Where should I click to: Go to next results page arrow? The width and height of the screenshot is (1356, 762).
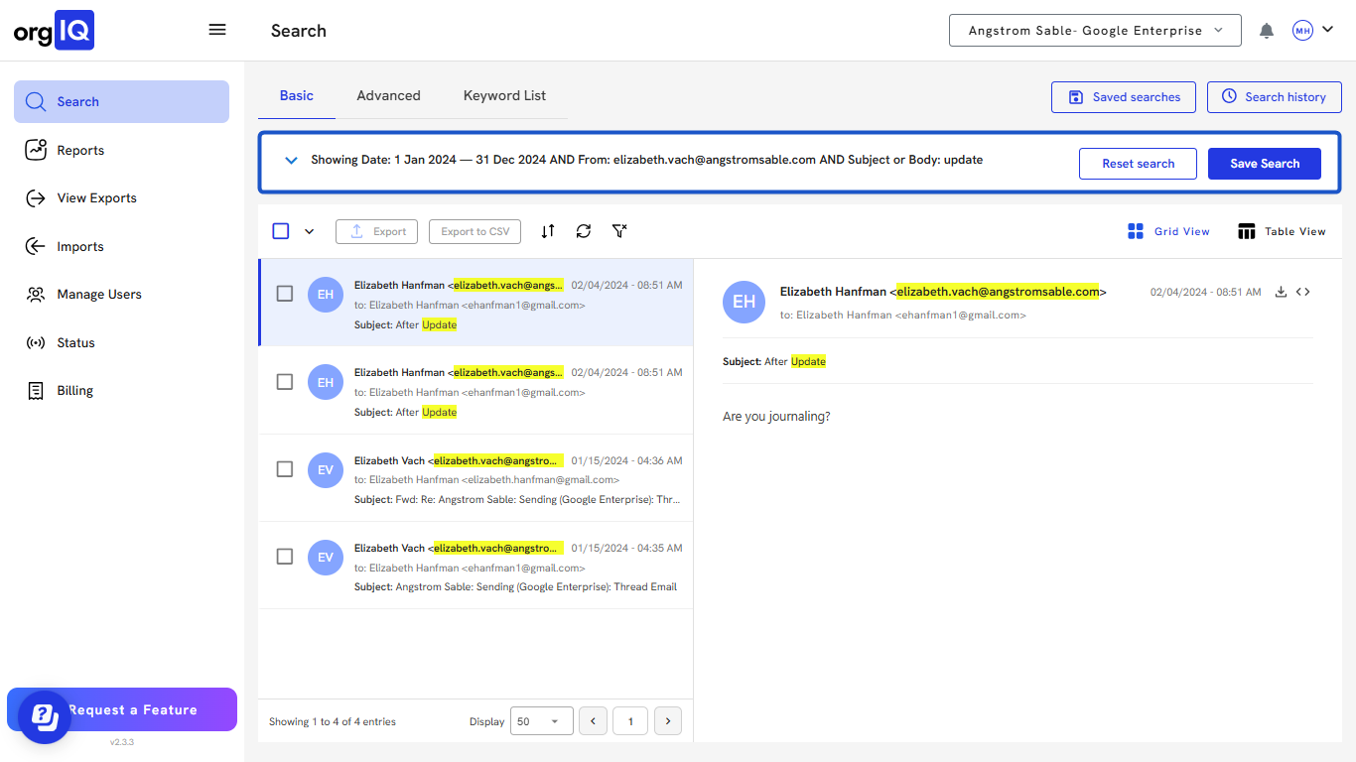(x=668, y=721)
